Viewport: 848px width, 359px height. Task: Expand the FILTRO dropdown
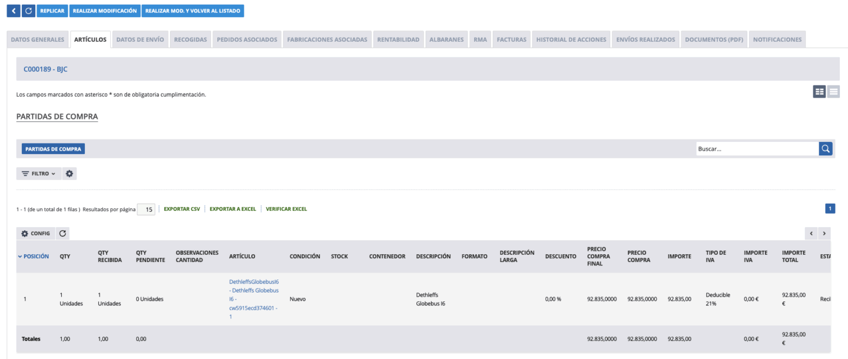coord(38,174)
